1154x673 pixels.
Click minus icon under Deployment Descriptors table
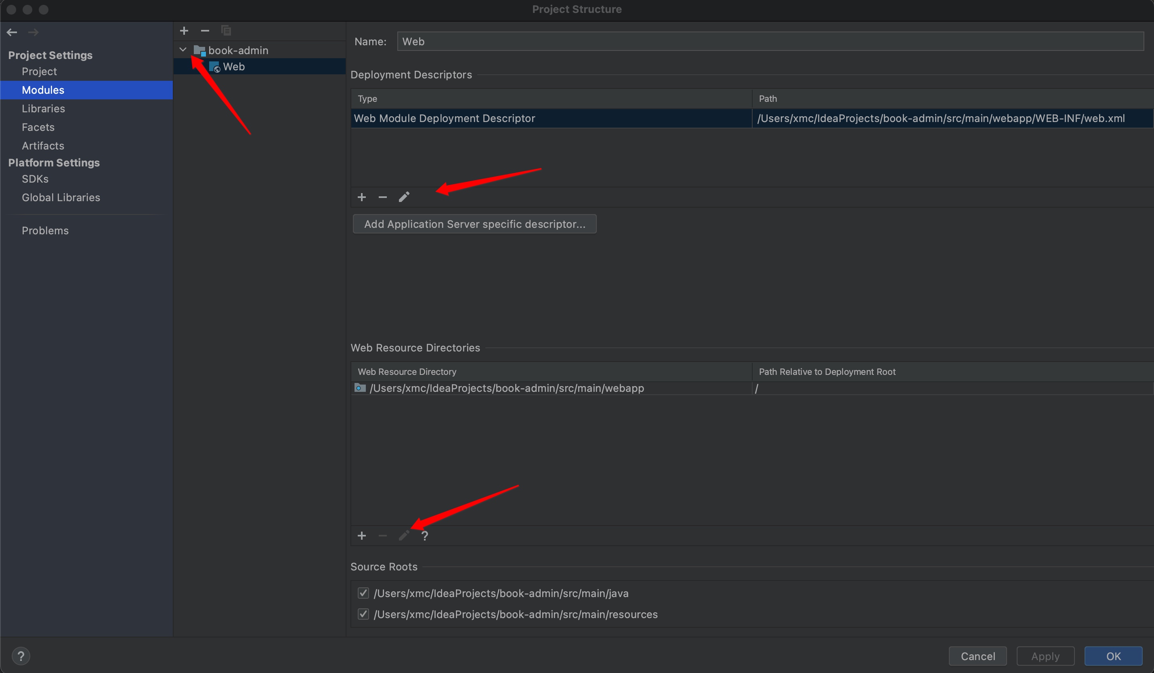(x=383, y=197)
